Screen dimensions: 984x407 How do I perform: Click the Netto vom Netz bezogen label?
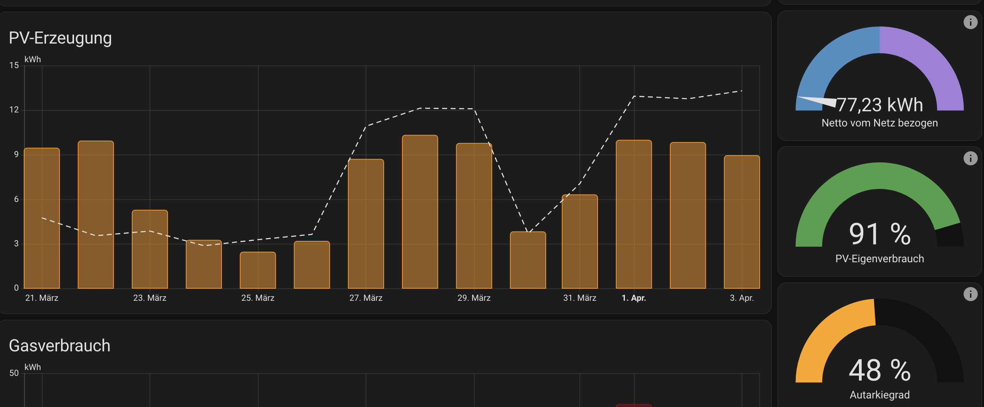(880, 123)
